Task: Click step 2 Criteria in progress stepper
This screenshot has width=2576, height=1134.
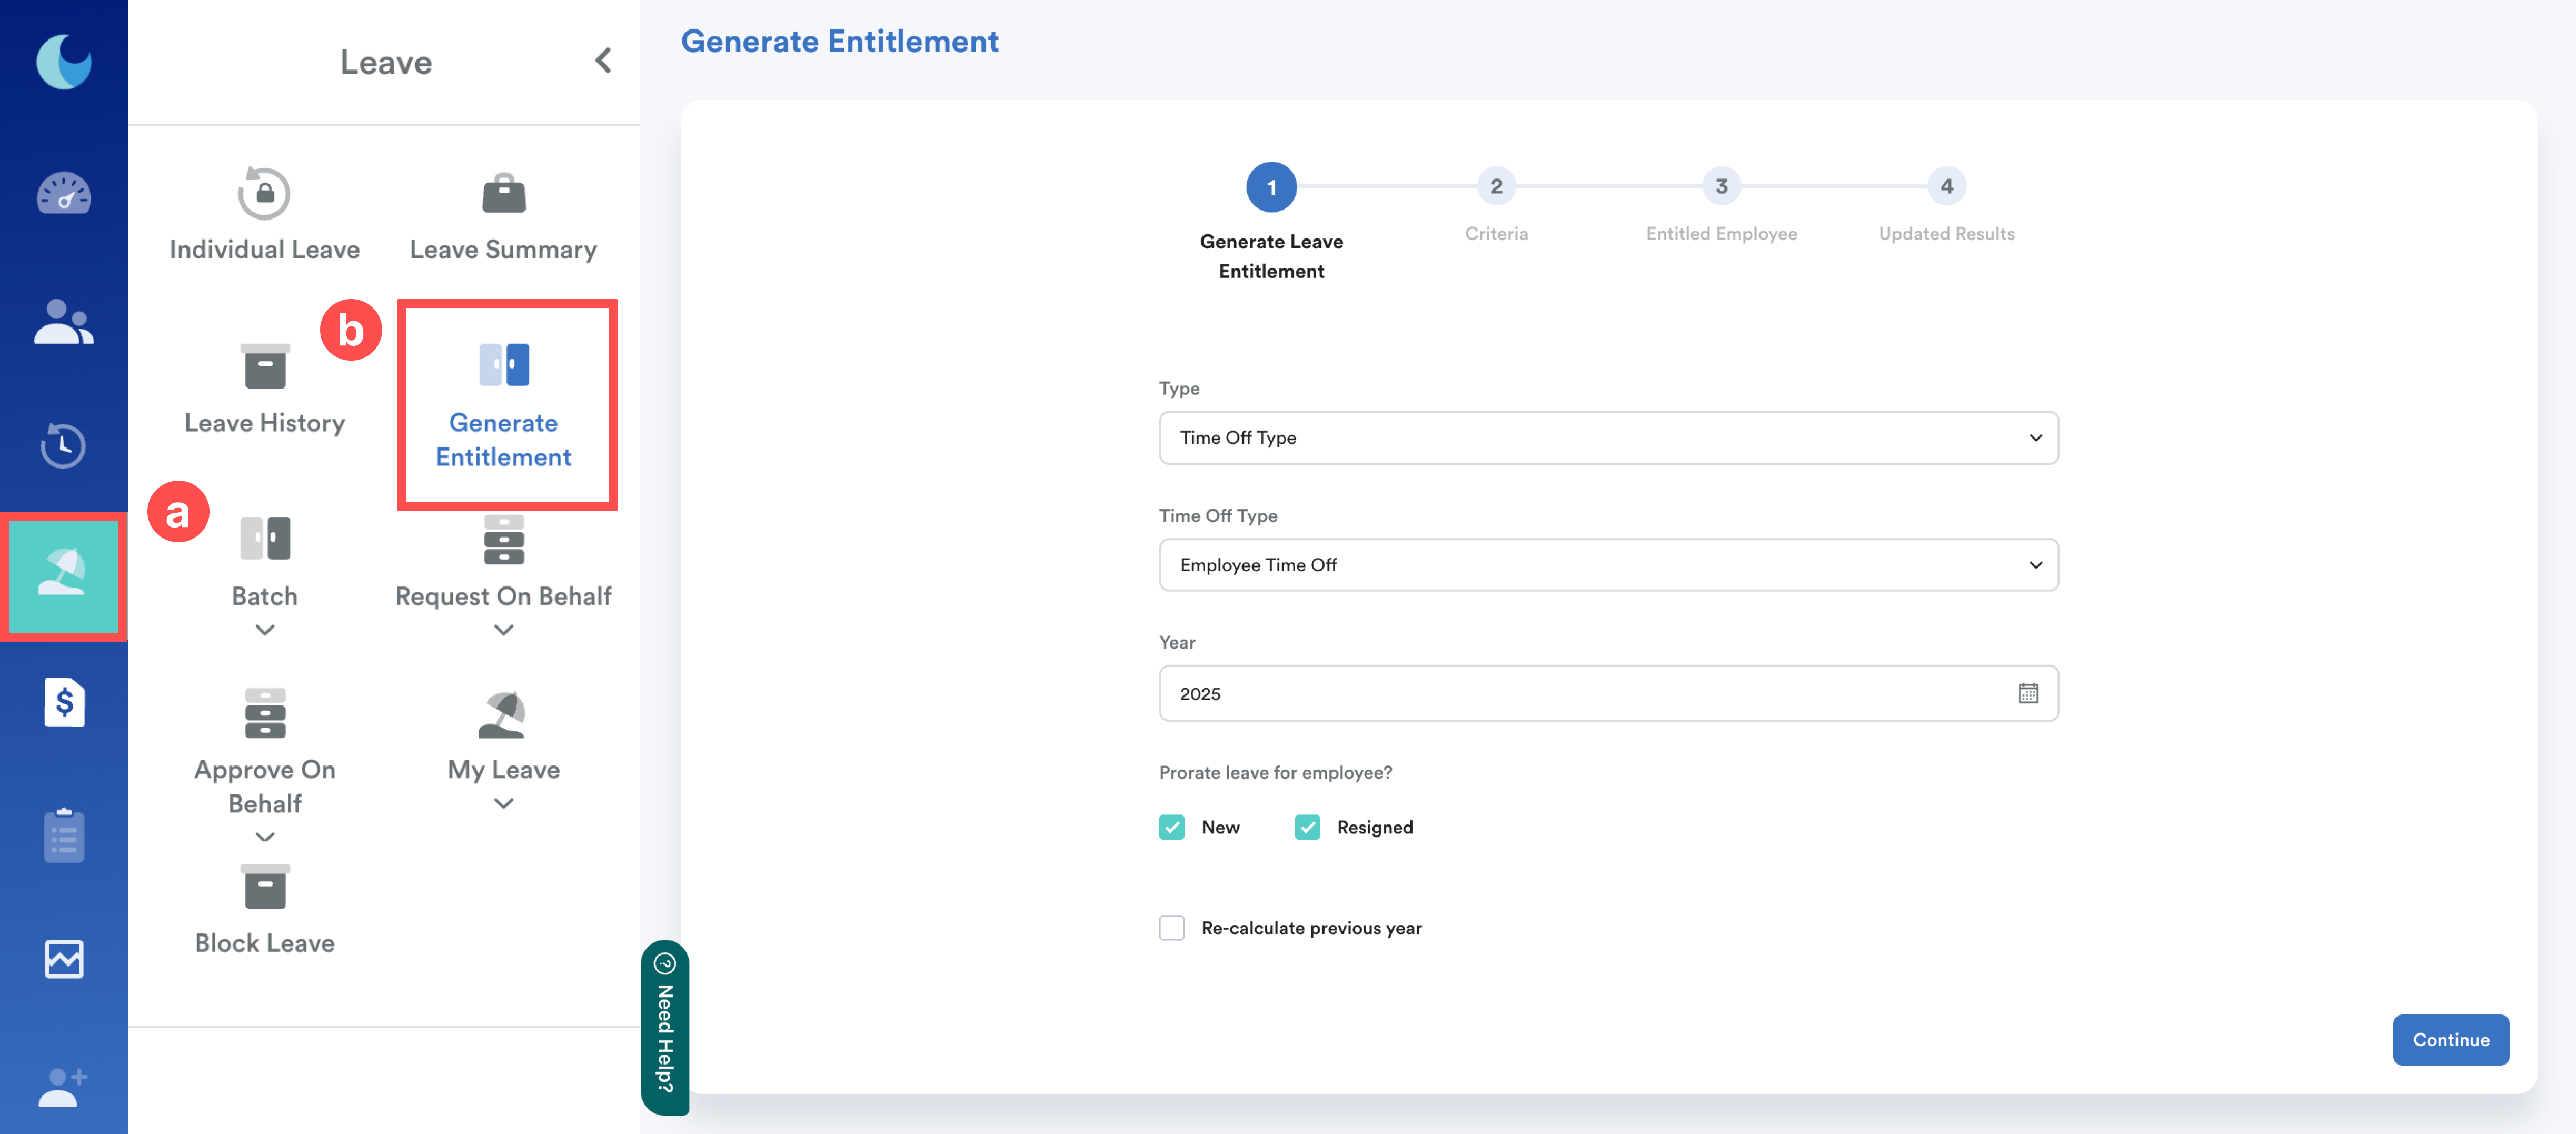Action: coord(1496,187)
